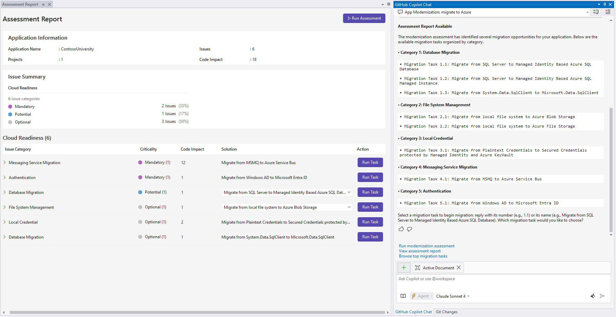Open the references book icon in chat input
616x317 pixels.
(403, 296)
